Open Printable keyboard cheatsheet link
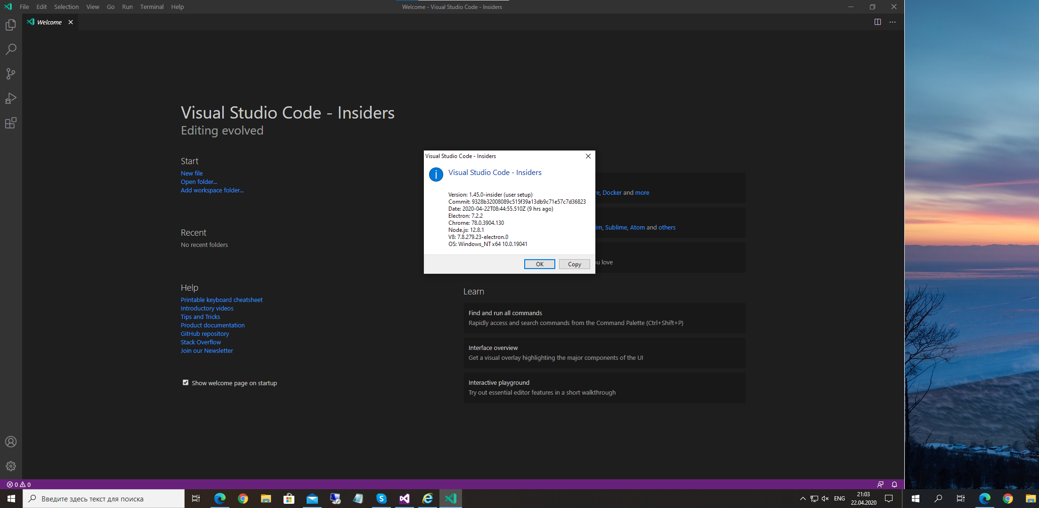Viewport: 1039px width, 508px height. coord(221,300)
